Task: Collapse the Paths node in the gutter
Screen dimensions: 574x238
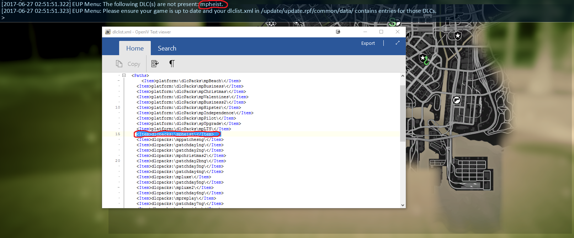Action: [x=124, y=75]
